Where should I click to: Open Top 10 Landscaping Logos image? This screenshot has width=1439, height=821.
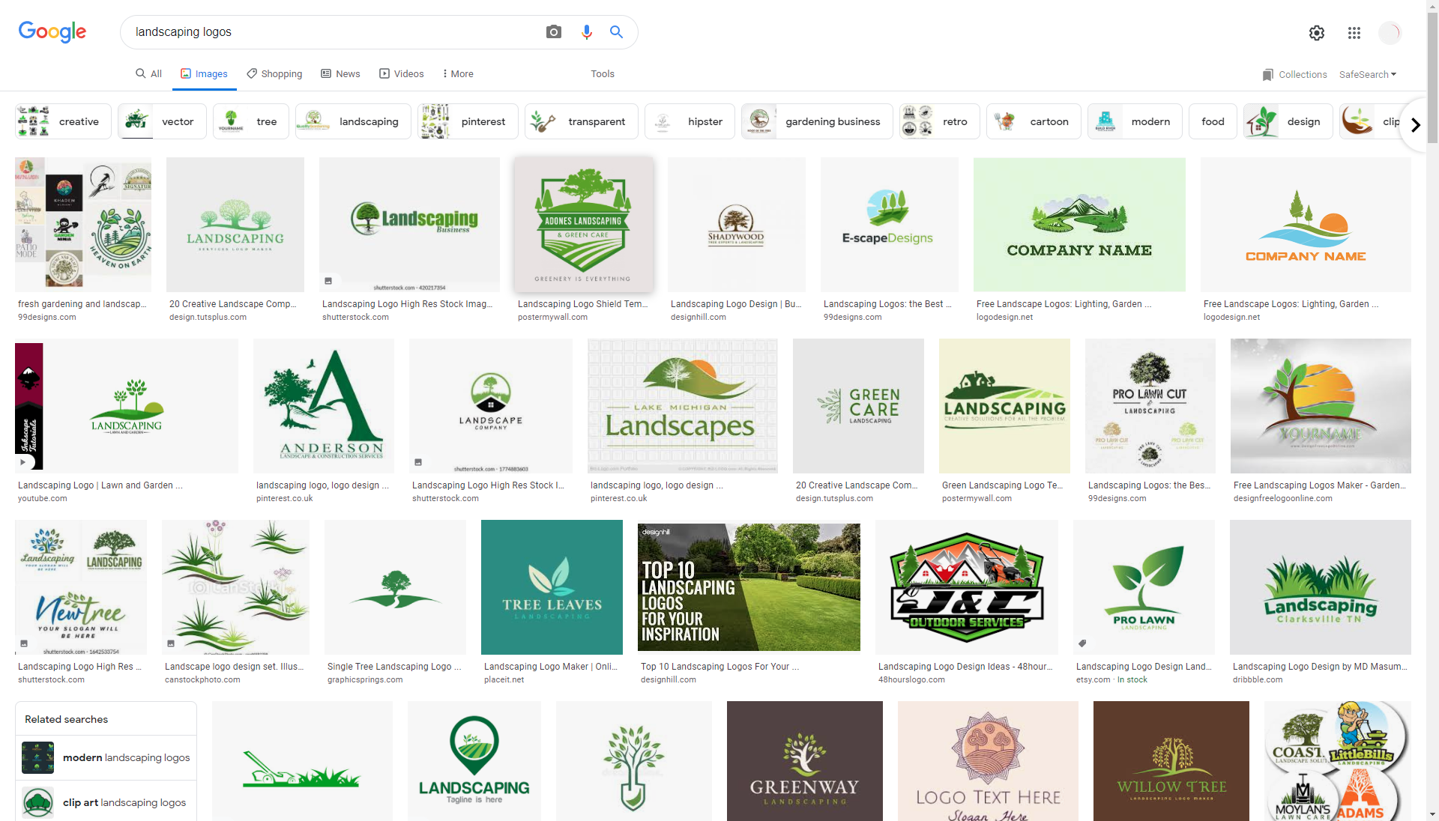coord(749,587)
